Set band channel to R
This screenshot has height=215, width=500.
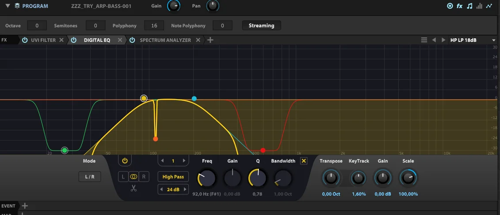[x=144, y=177]
